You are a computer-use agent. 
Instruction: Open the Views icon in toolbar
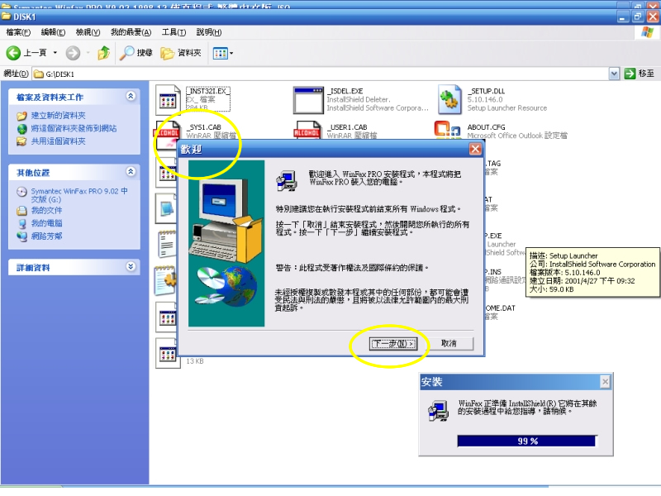tap(220, 53)
